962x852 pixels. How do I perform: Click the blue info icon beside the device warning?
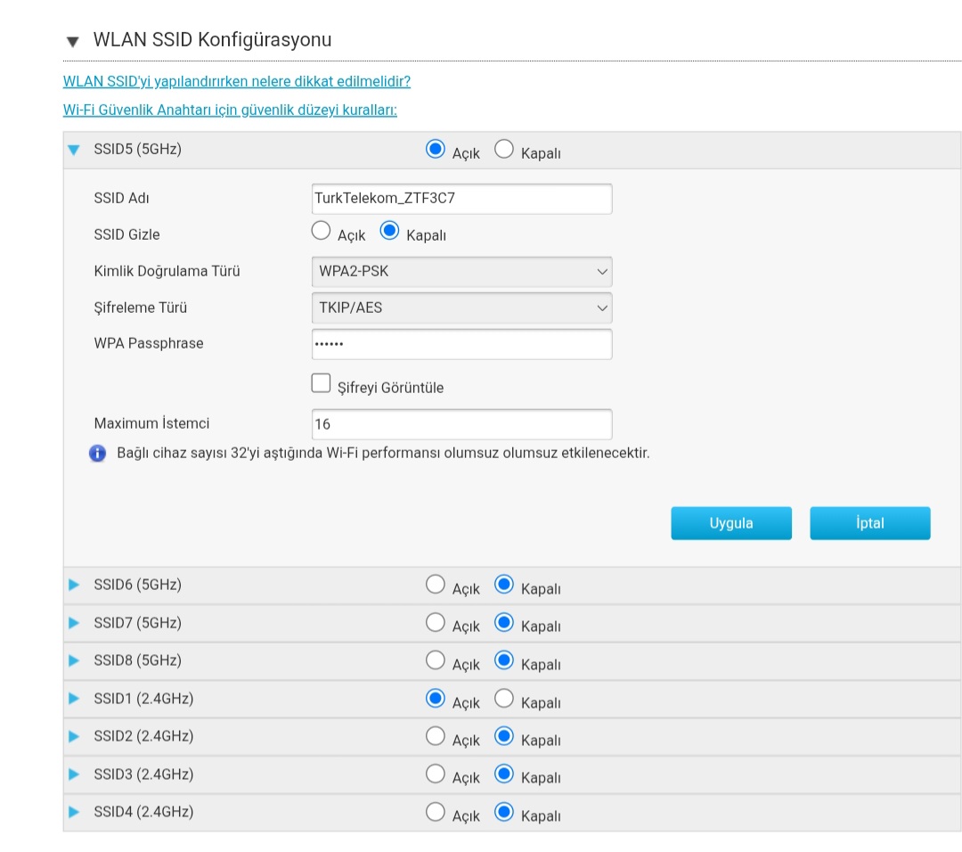pyautogui.click(x=98, y=454)
